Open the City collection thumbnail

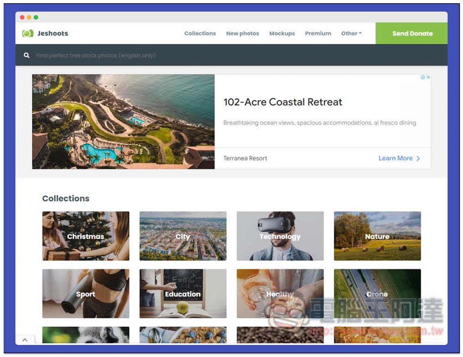[x=183, y=236]
